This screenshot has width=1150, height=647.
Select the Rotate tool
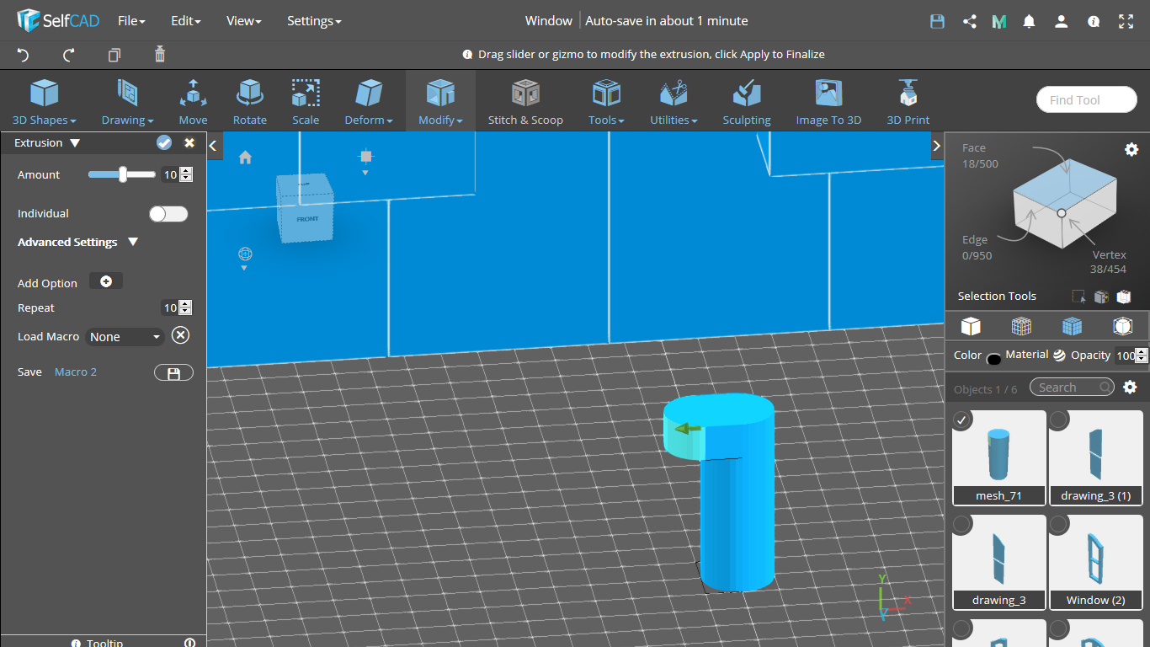[x=250, y=101]
